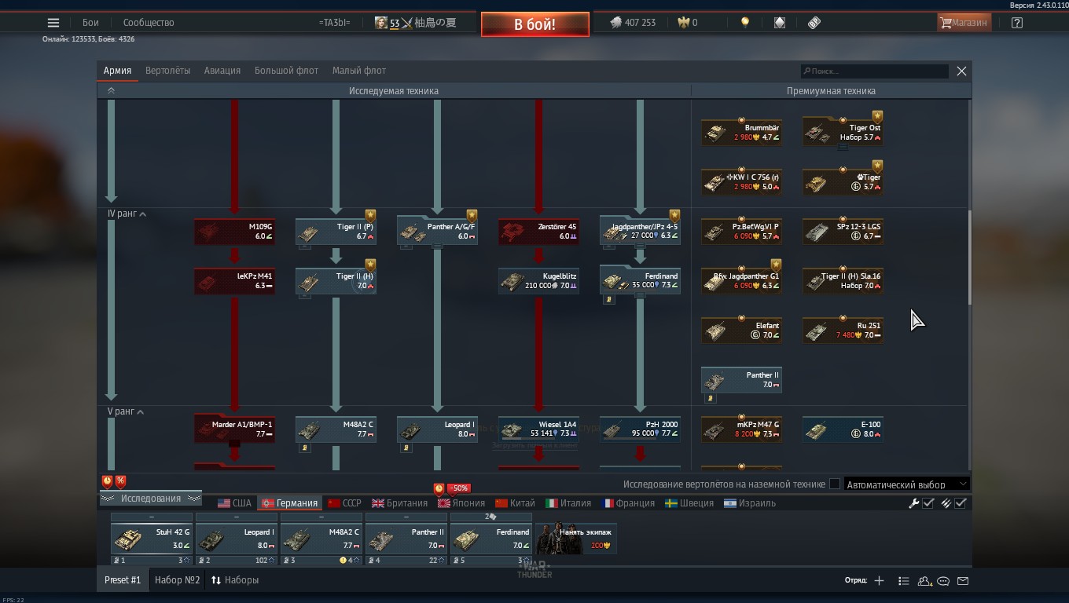Screen dimensions: 1069x603
Task: Open the contacts icon in bottom bar
Action: click(x=924, y=581)
